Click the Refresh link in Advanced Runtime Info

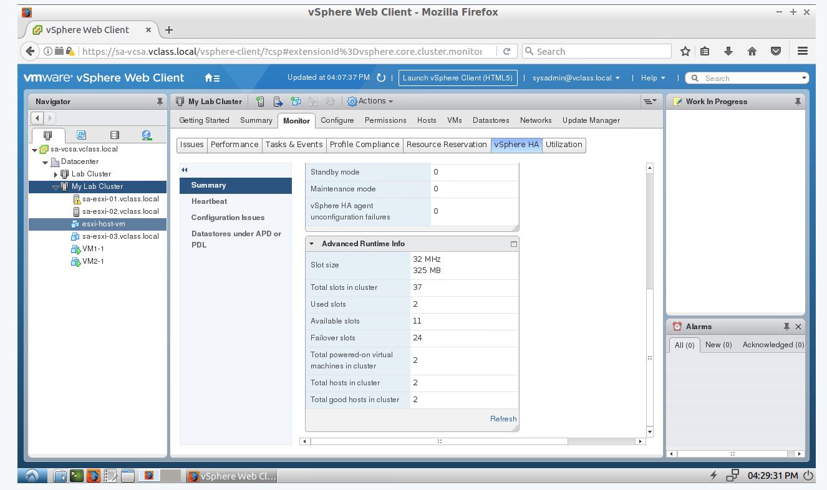[x=503, y=419]
